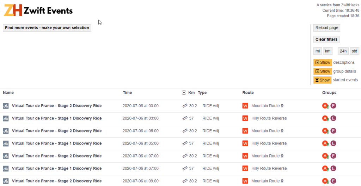Click the Route column header
Viewport: 361px width, 186px height.
248,93
